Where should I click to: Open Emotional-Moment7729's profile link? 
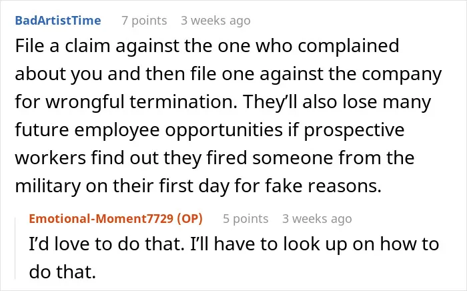tap(101, 219)
